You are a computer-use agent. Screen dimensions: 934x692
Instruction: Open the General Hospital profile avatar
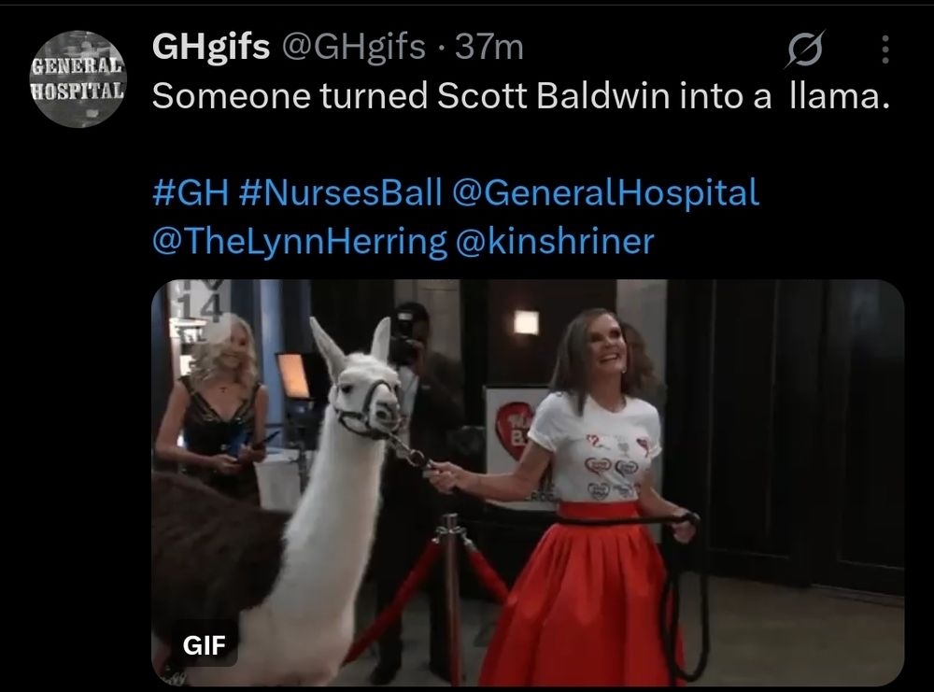pyautogui.click(x=78, y=79)
